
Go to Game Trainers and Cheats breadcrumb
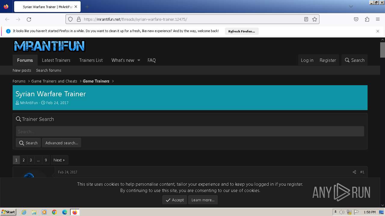pyautogui.click(x=54, y=81)
